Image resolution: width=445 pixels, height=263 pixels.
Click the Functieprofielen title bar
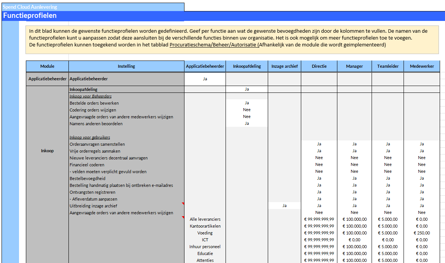point(222,16)
